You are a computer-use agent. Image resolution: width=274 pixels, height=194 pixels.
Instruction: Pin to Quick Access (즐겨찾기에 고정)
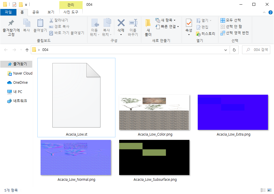pos(11,28)
